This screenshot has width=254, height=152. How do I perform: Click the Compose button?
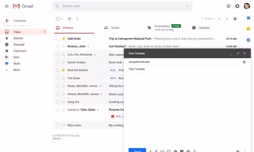pos(16,21)
